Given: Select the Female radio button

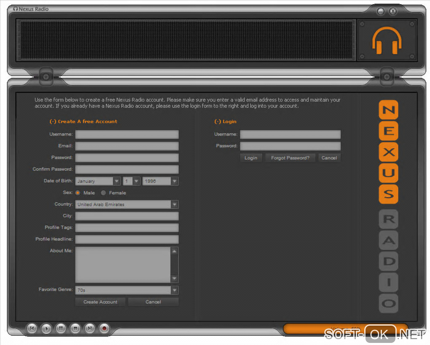Looking at the screenshot, I should click(x=103, y=193).
